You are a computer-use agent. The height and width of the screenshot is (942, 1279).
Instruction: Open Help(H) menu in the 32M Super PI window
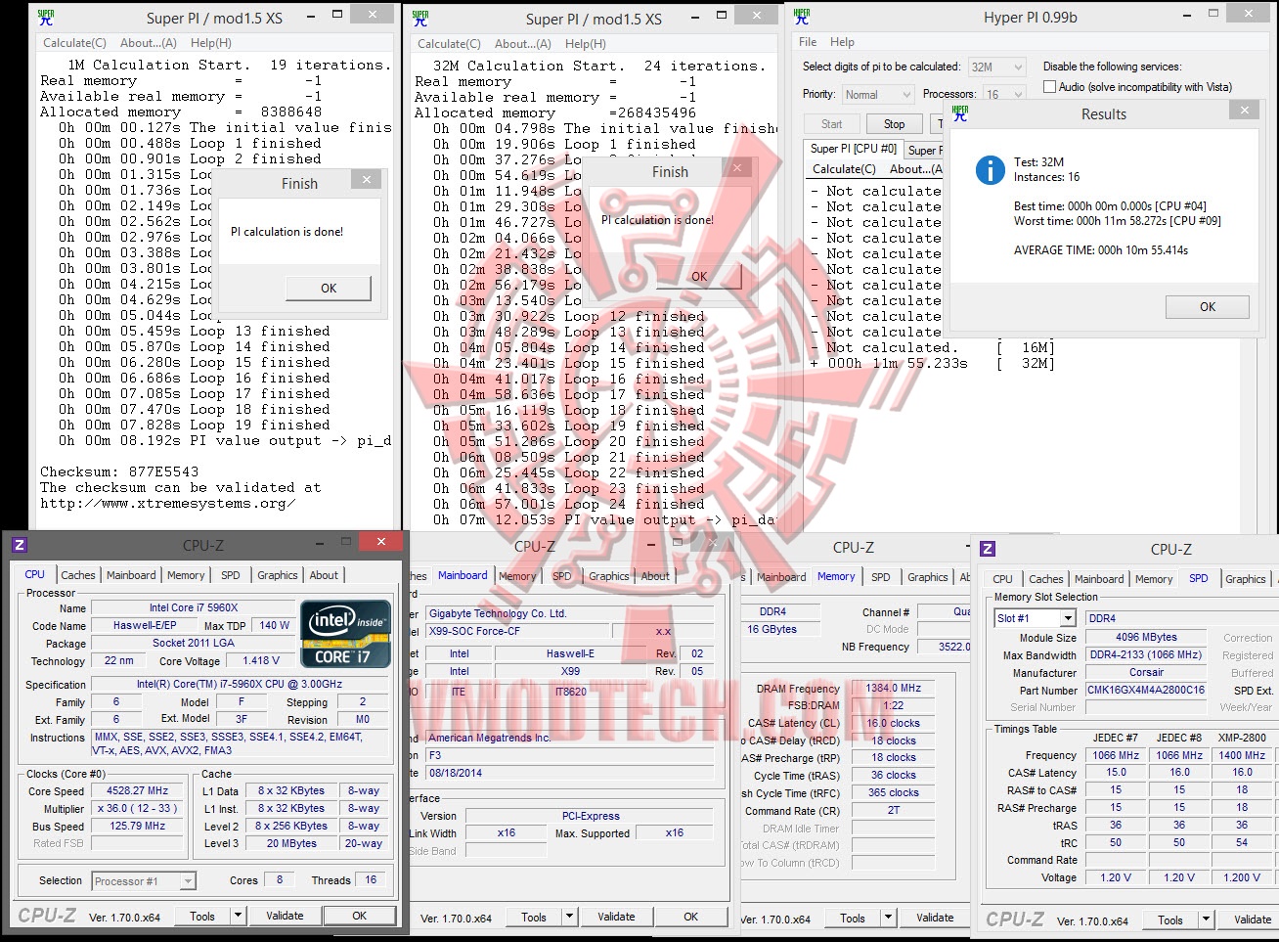point(586,44)
